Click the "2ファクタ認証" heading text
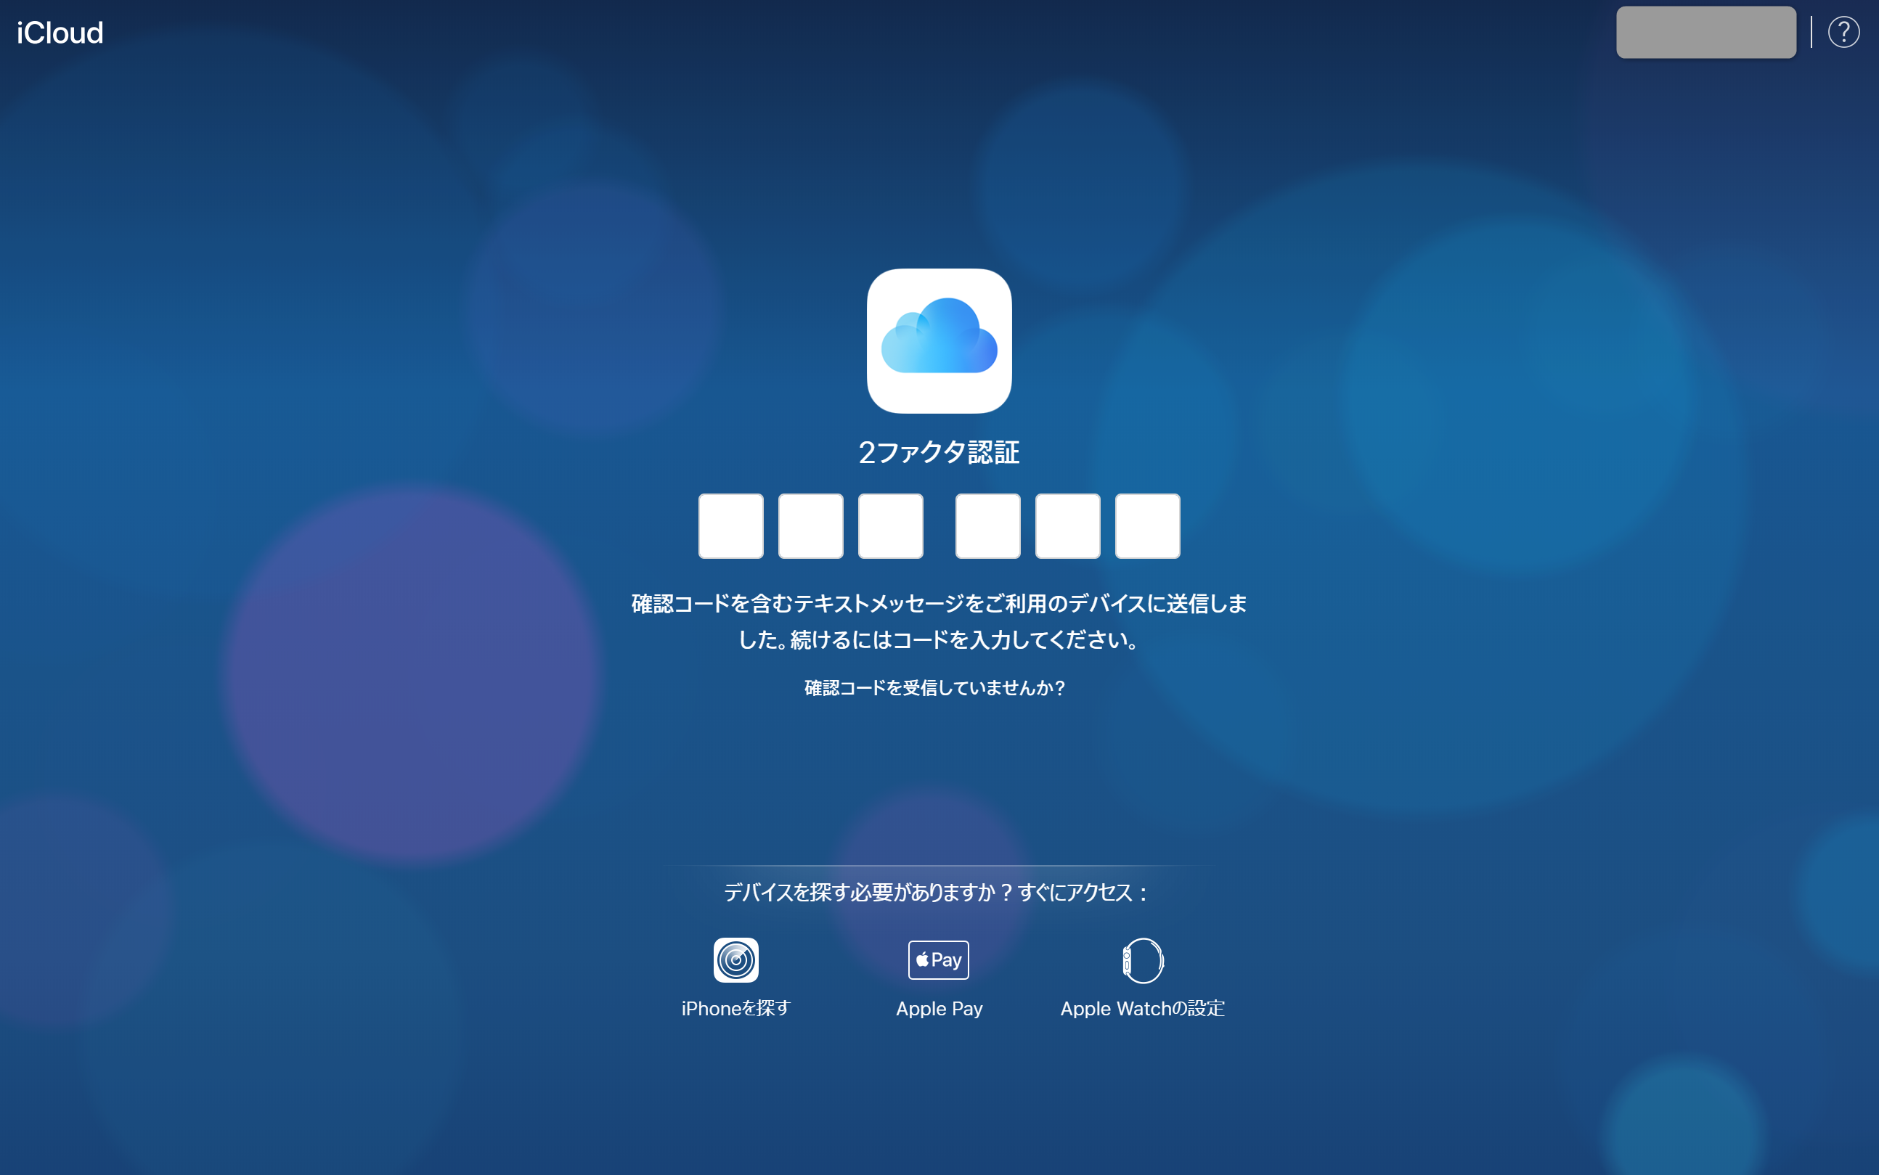This screenshot has height=1175, width=1879. click(939, 452)
